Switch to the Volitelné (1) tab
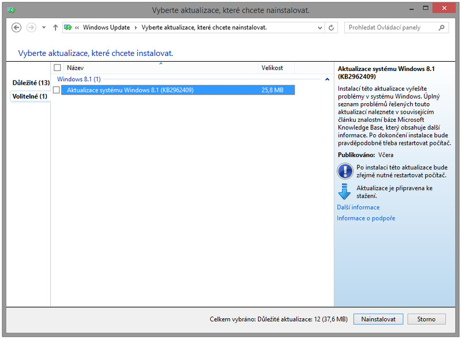The height and width of the screenshot is (339, 462). point(30,96)
